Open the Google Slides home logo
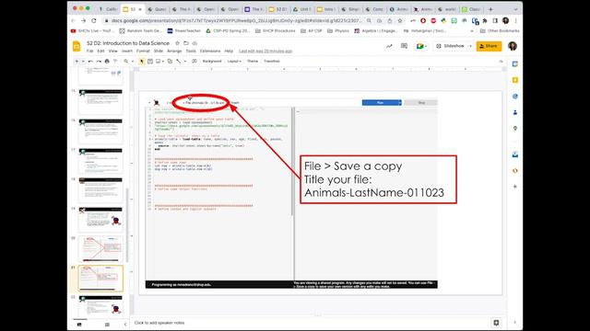The height and width of the screenshot is (331, 590). point(77,46)
